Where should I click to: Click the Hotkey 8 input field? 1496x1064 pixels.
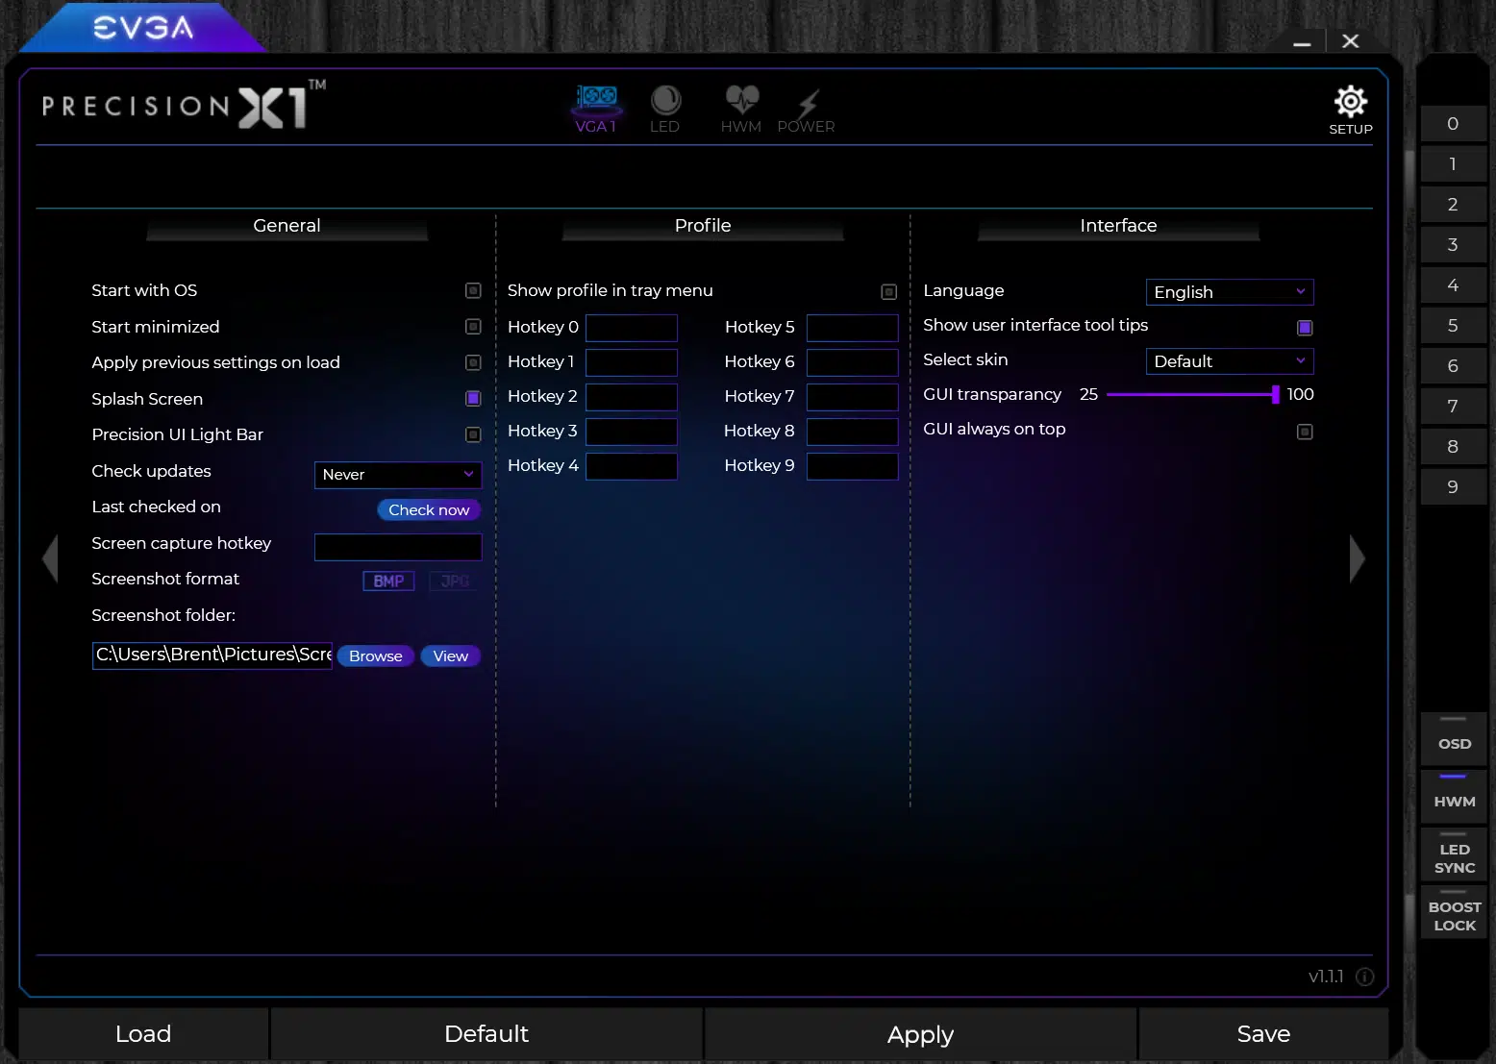(853, 432)
